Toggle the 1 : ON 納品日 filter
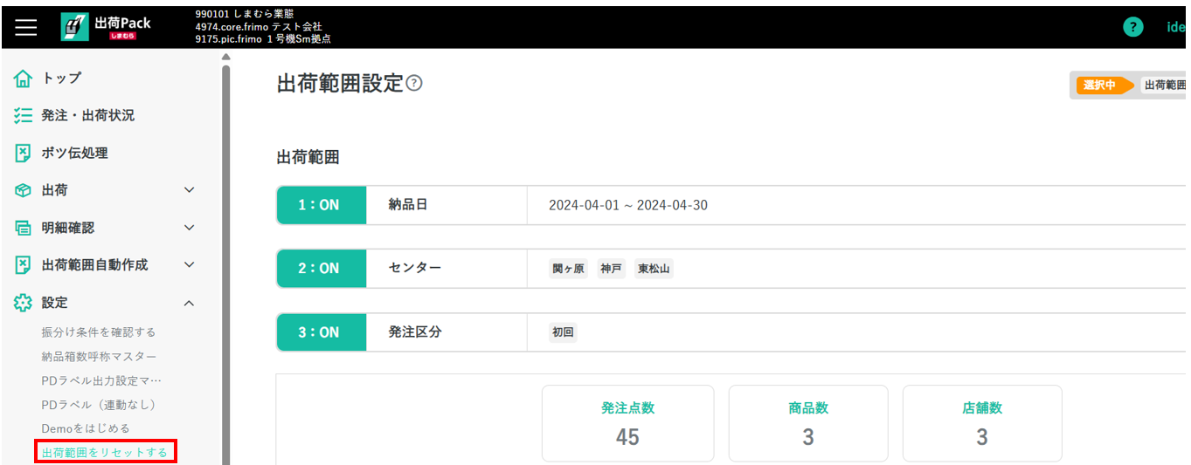1191x465 pixels. point(321,206)
